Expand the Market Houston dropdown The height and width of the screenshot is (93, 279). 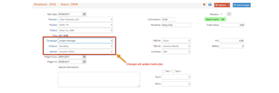click(x=86, y=52)
